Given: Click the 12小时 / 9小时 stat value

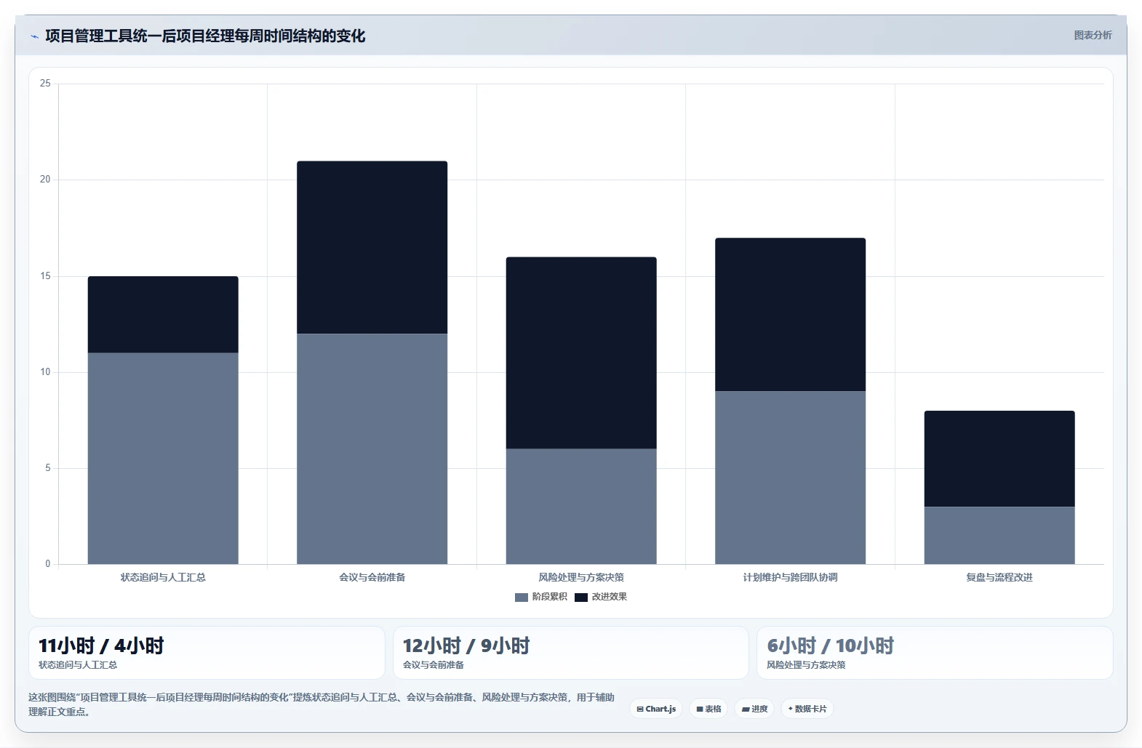Looking at the screenshot, I should pyautogui.click(x=466, y=646).
